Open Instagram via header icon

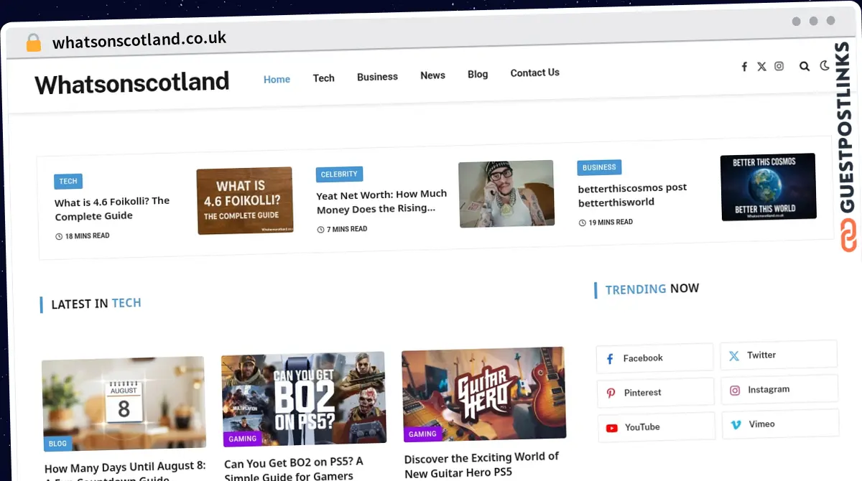point(779,66)
